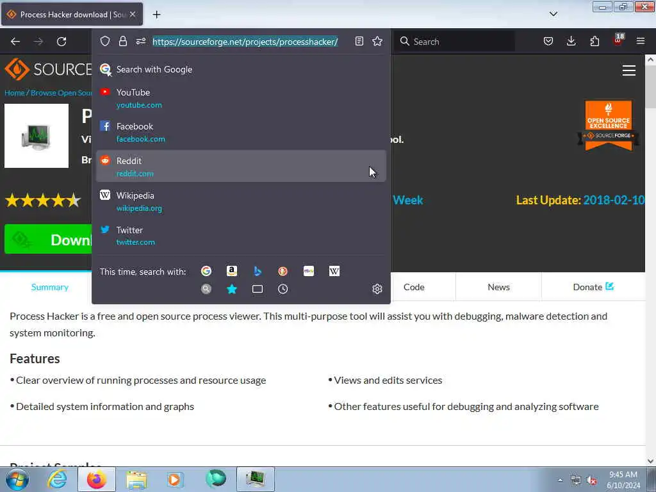Click Open Source Excellence badge
The image size is (656, 492).
pyautogui.click(x=609, y=126)
